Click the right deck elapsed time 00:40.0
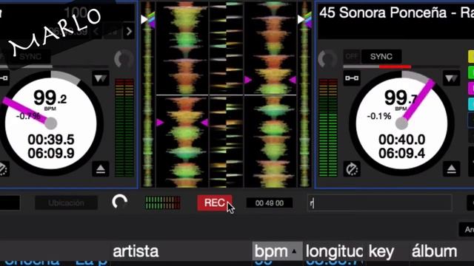This screenshot has height=266, width=474. click(401, 140)
